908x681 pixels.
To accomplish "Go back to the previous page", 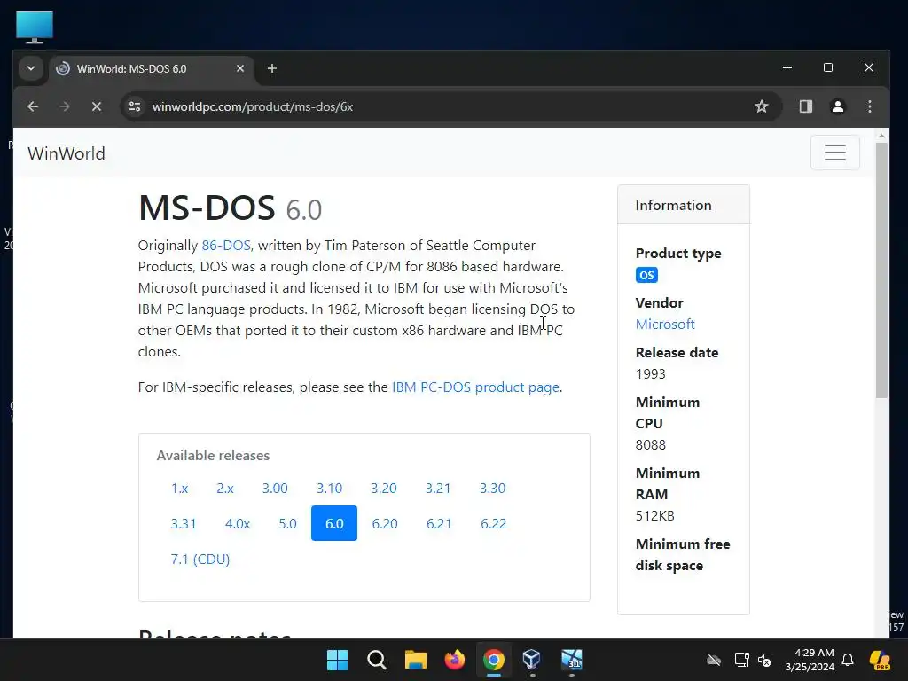I will click(x=33, y=106).
